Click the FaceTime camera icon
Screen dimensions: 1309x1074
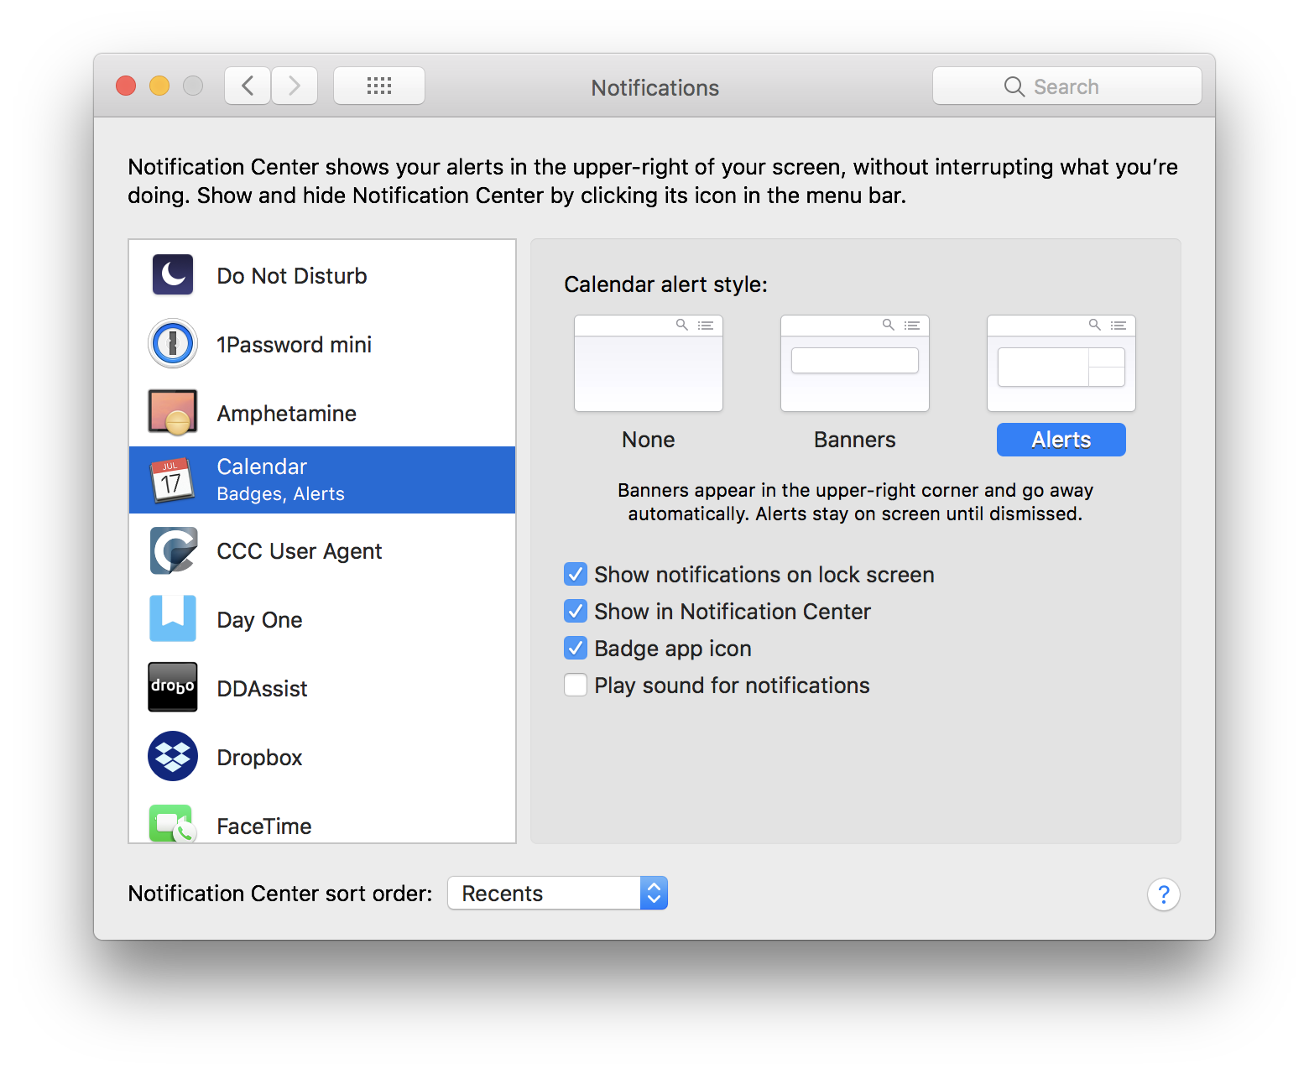point(173,823)
